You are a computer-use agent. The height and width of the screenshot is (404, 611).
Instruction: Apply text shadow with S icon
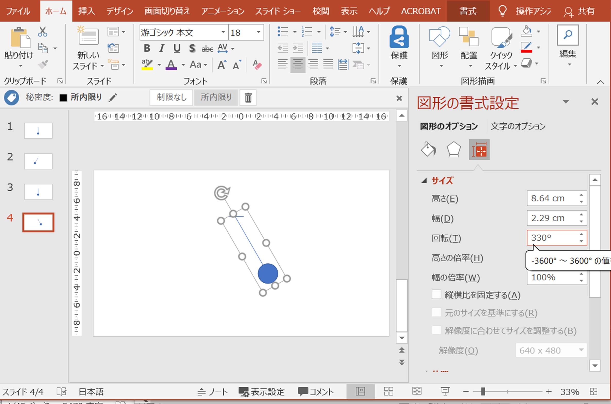point(192,48)
